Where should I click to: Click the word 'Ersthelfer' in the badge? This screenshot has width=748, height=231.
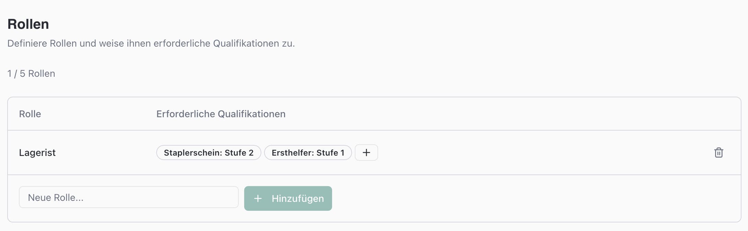(292, 153)
